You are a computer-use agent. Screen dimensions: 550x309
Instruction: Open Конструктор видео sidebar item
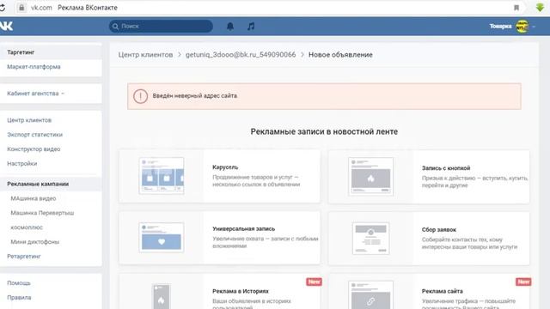point(34,148)
